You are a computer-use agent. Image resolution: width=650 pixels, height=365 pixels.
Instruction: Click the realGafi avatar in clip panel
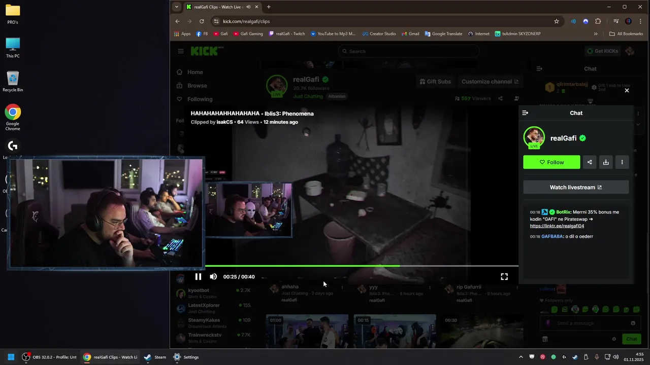pyautogui.click(x=534, y=137)
